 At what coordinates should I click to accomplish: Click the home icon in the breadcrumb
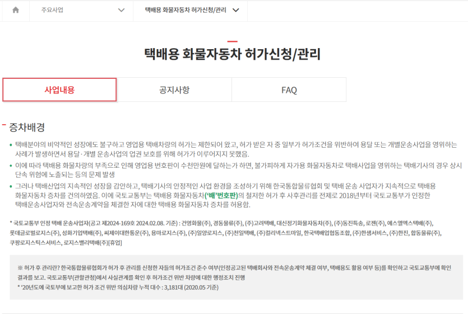(x=15, y=10)
